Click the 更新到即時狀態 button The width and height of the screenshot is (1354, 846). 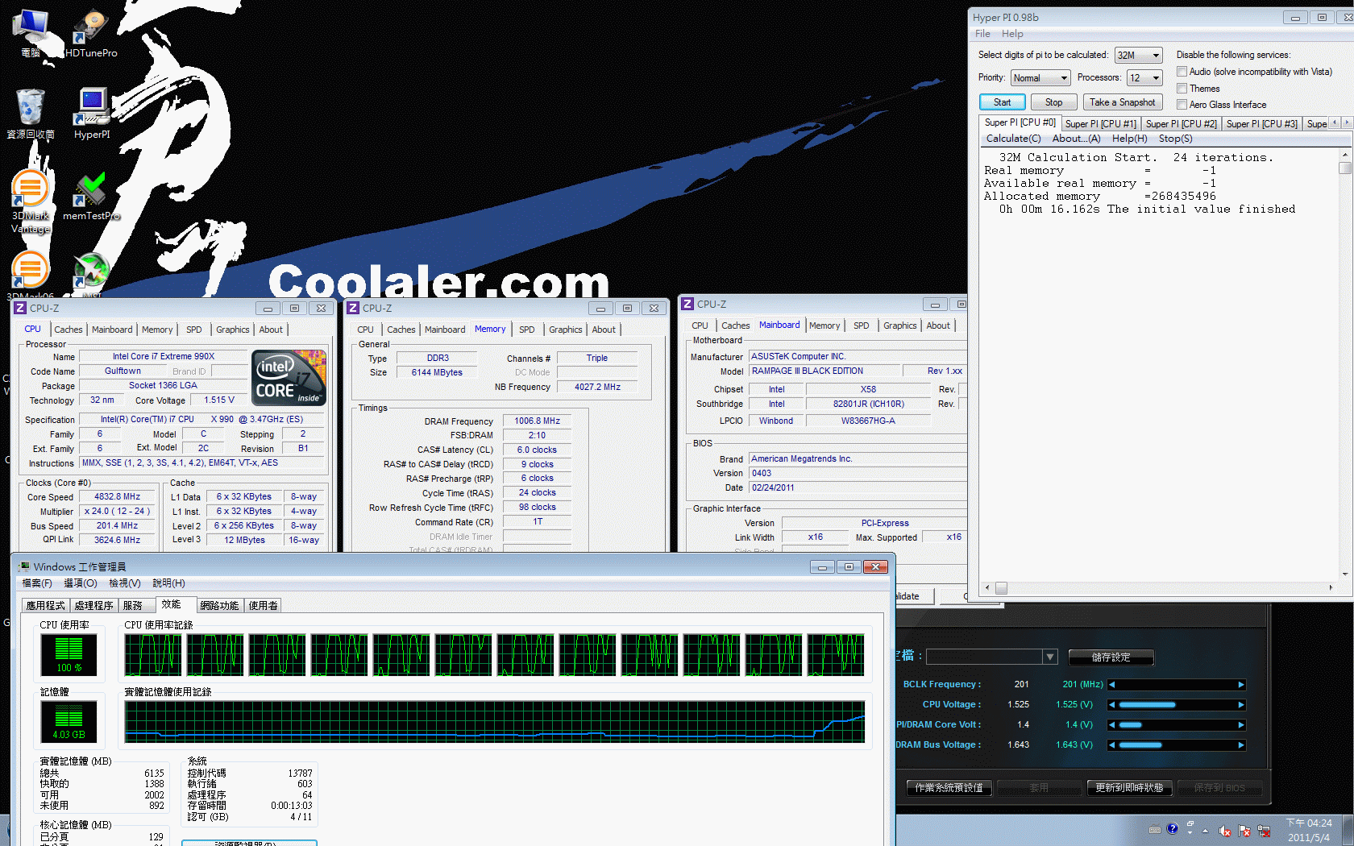pyautogui.click(x=1129, y=788)
